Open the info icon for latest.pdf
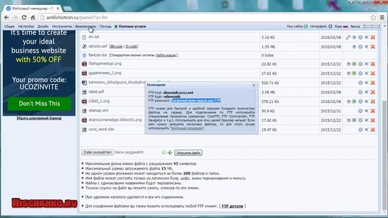This screenshot has height=218, width=388. 360,92
